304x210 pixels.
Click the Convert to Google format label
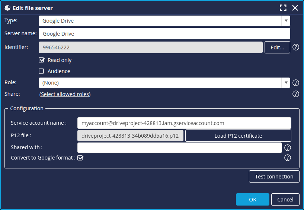coord(43,158)
